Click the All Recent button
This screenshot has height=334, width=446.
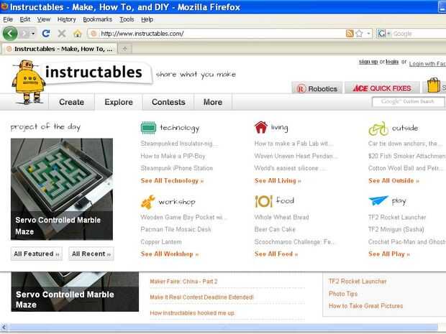[x=91, y=254]
